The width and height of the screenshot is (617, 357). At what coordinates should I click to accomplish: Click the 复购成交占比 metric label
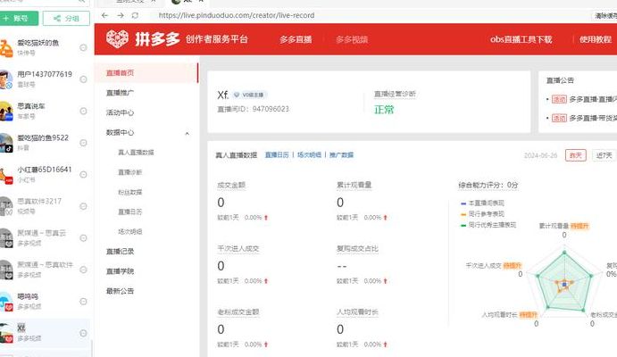(x=357, y=248)
